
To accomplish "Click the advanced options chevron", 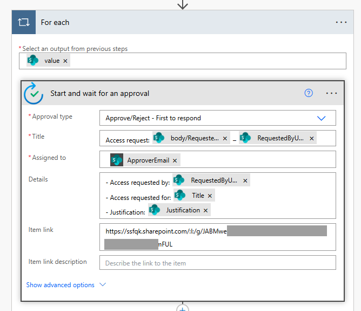I will click(103, 284).
